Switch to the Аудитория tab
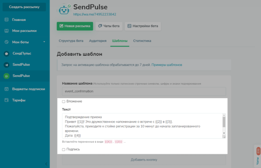 pyautogui.click(x=98, y=41)
